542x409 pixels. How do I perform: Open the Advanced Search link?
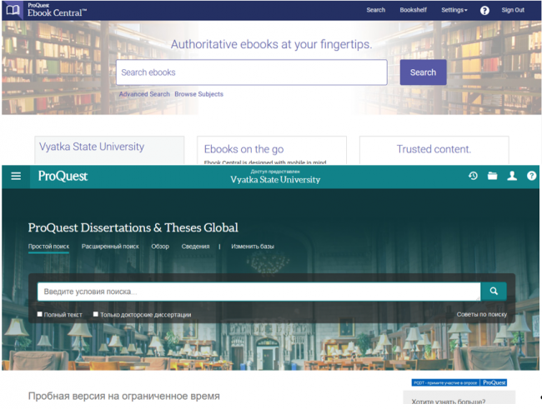pos(144,94)
